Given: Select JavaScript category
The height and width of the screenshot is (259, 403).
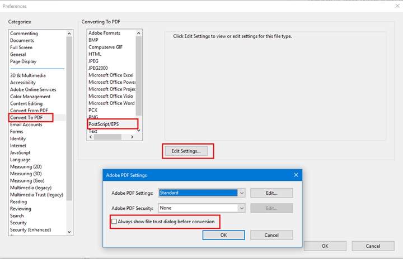Looking at the screenshot, I should pyautogui.click(x=20, y=152).
